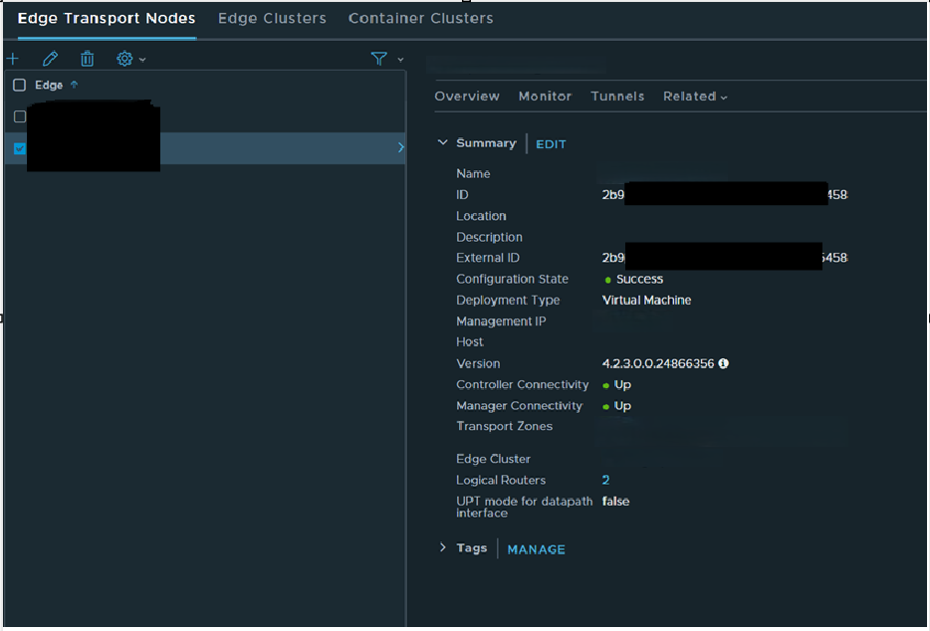Click MANAGE next to Tags
The image size is (930, 631).
(x=536, y=549)
